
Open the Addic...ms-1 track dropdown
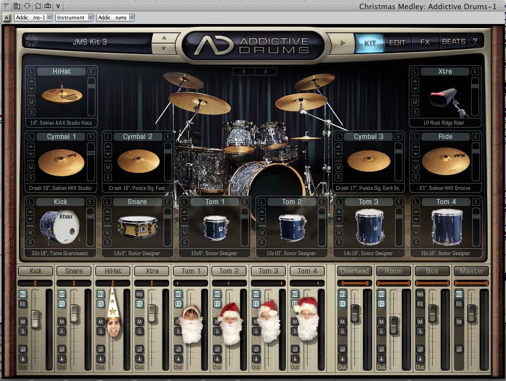[x=33, y=17]
